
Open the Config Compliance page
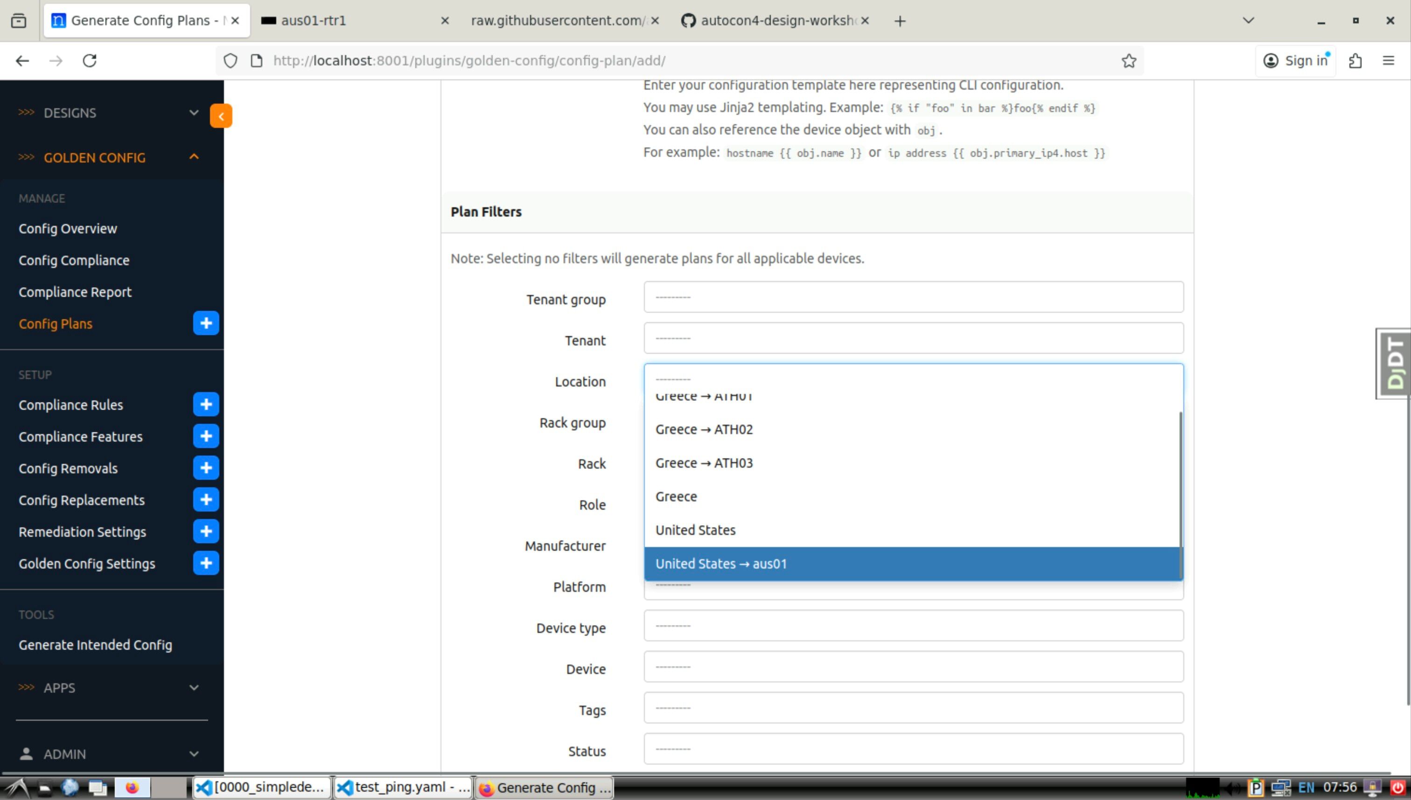74,260
